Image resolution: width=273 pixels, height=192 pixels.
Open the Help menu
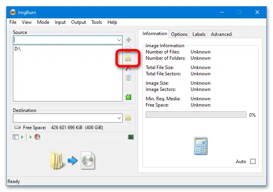click(x=112, y=22)
